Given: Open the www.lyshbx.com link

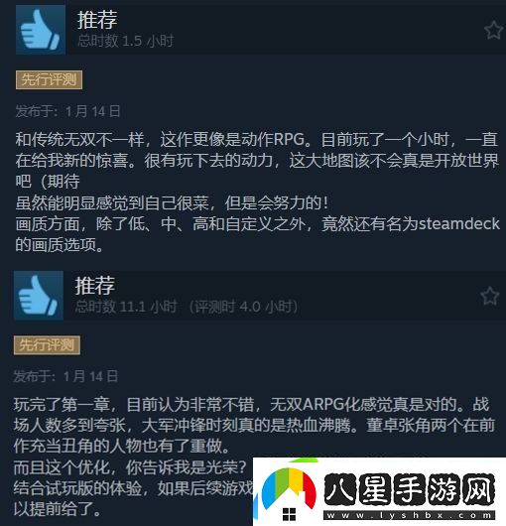Looking at the screenshot, I should 409,515.
